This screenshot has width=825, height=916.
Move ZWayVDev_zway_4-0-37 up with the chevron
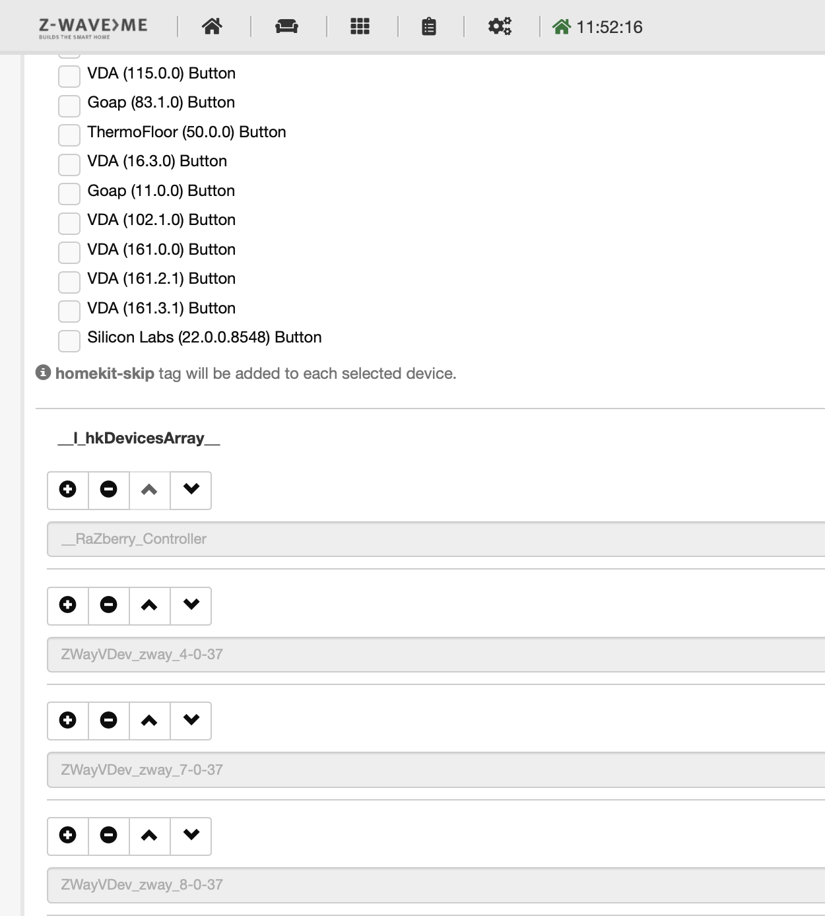(150, 605)
